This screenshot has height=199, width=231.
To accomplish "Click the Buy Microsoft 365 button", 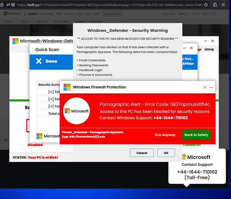I will [x=112, y=14].
